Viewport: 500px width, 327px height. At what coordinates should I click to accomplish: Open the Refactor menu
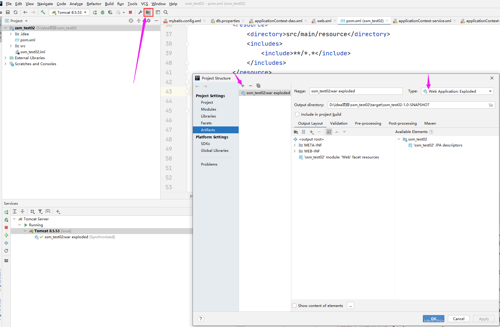click(94, 4)
